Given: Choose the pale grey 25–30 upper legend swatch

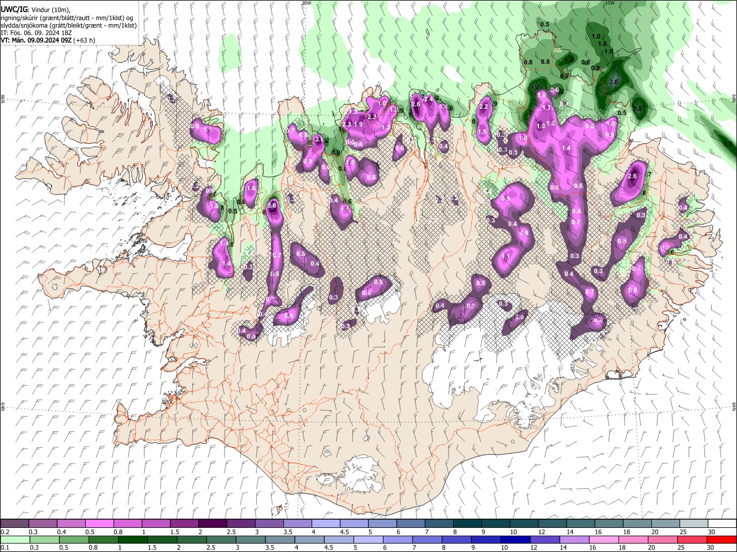Looking at the screenshot, I should point(693,523).
